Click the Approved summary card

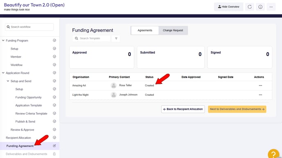pos(102,57)
